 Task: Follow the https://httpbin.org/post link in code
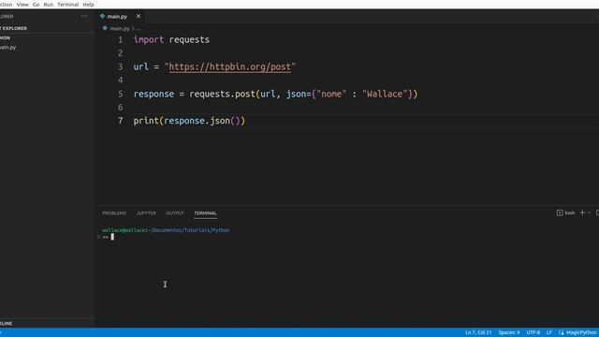click(x=229, y=66)
